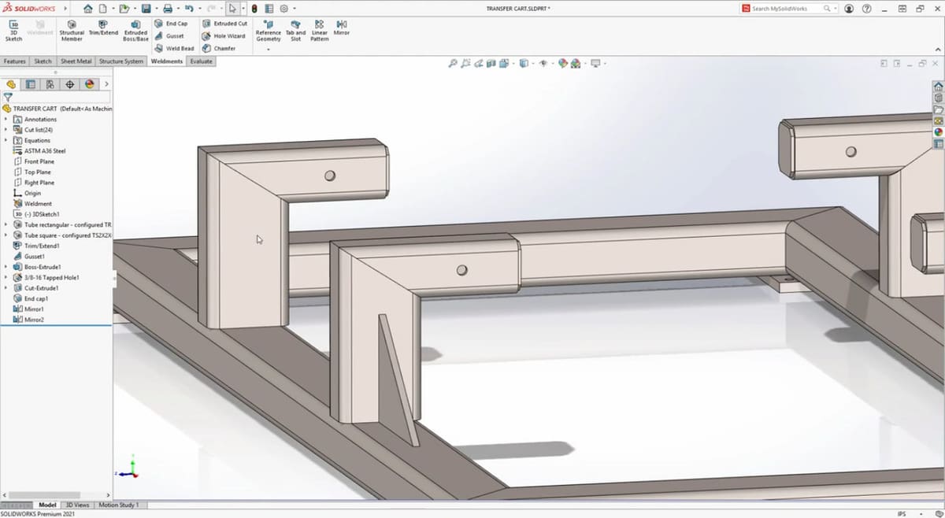Expand the Boss-Extrude1 feature
Viewport: 945px width, 518px height.
pyautogui.click(x=6, y=267)
